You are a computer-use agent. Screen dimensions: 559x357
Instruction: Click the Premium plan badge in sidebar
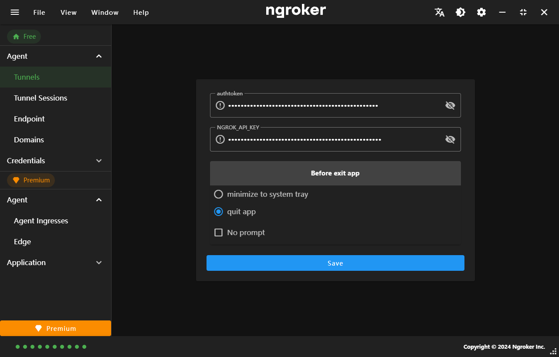31,180
